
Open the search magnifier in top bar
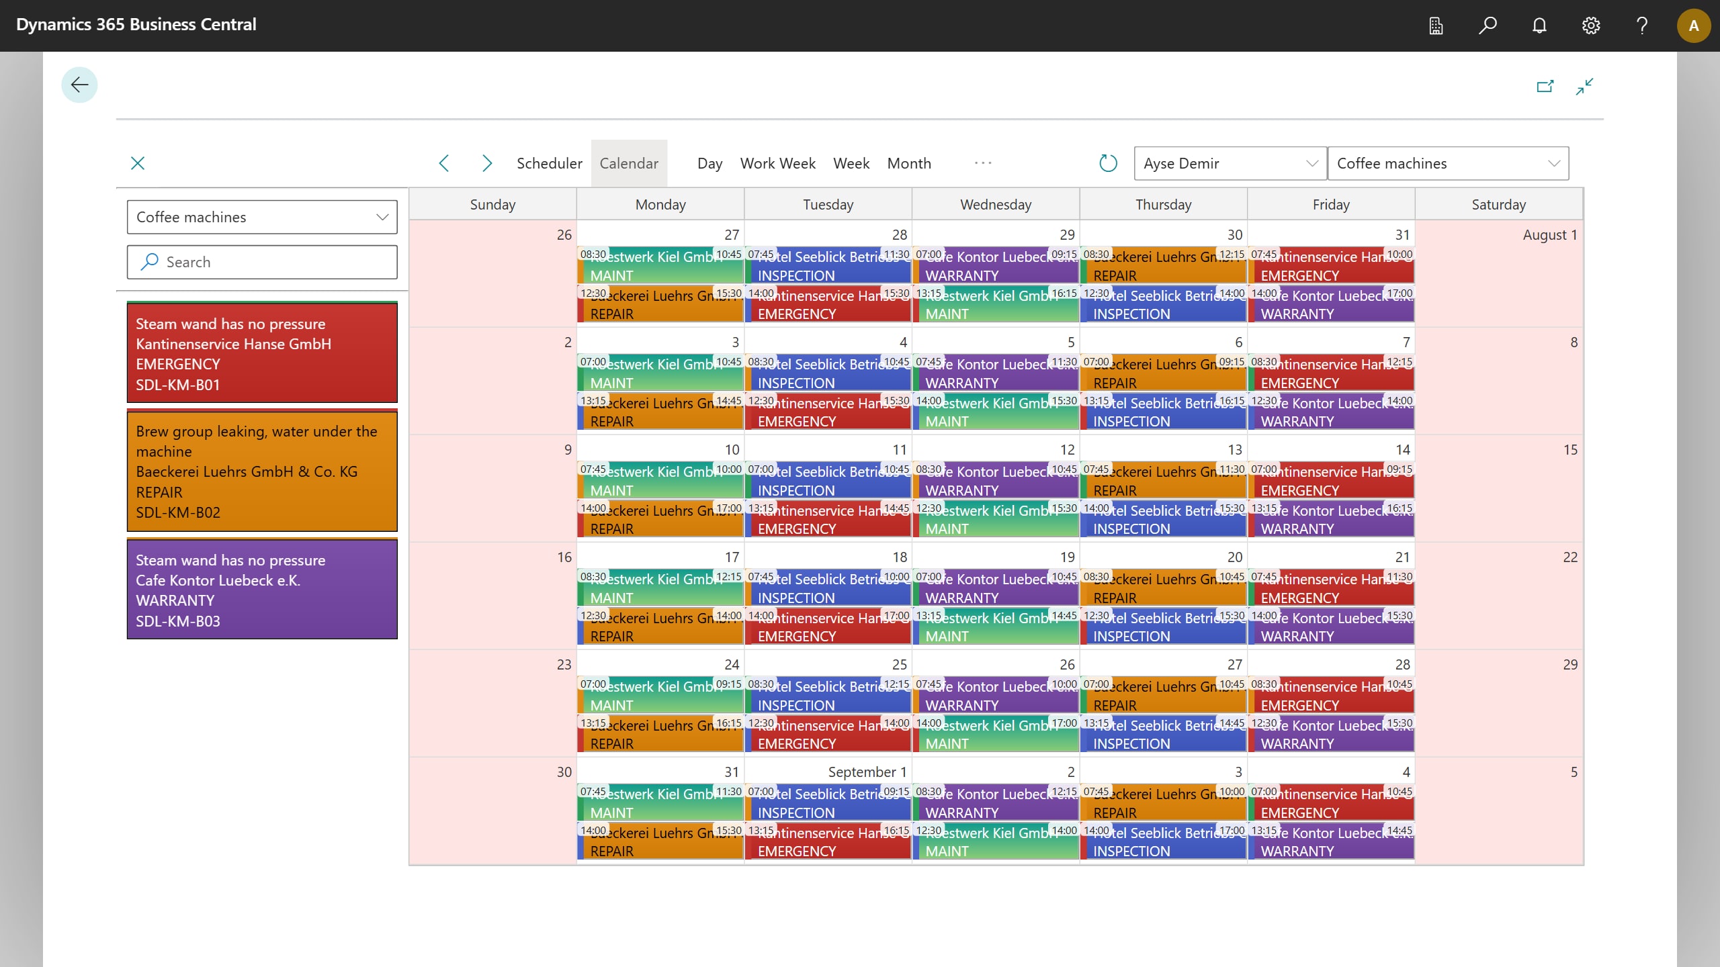(1488, 26)
